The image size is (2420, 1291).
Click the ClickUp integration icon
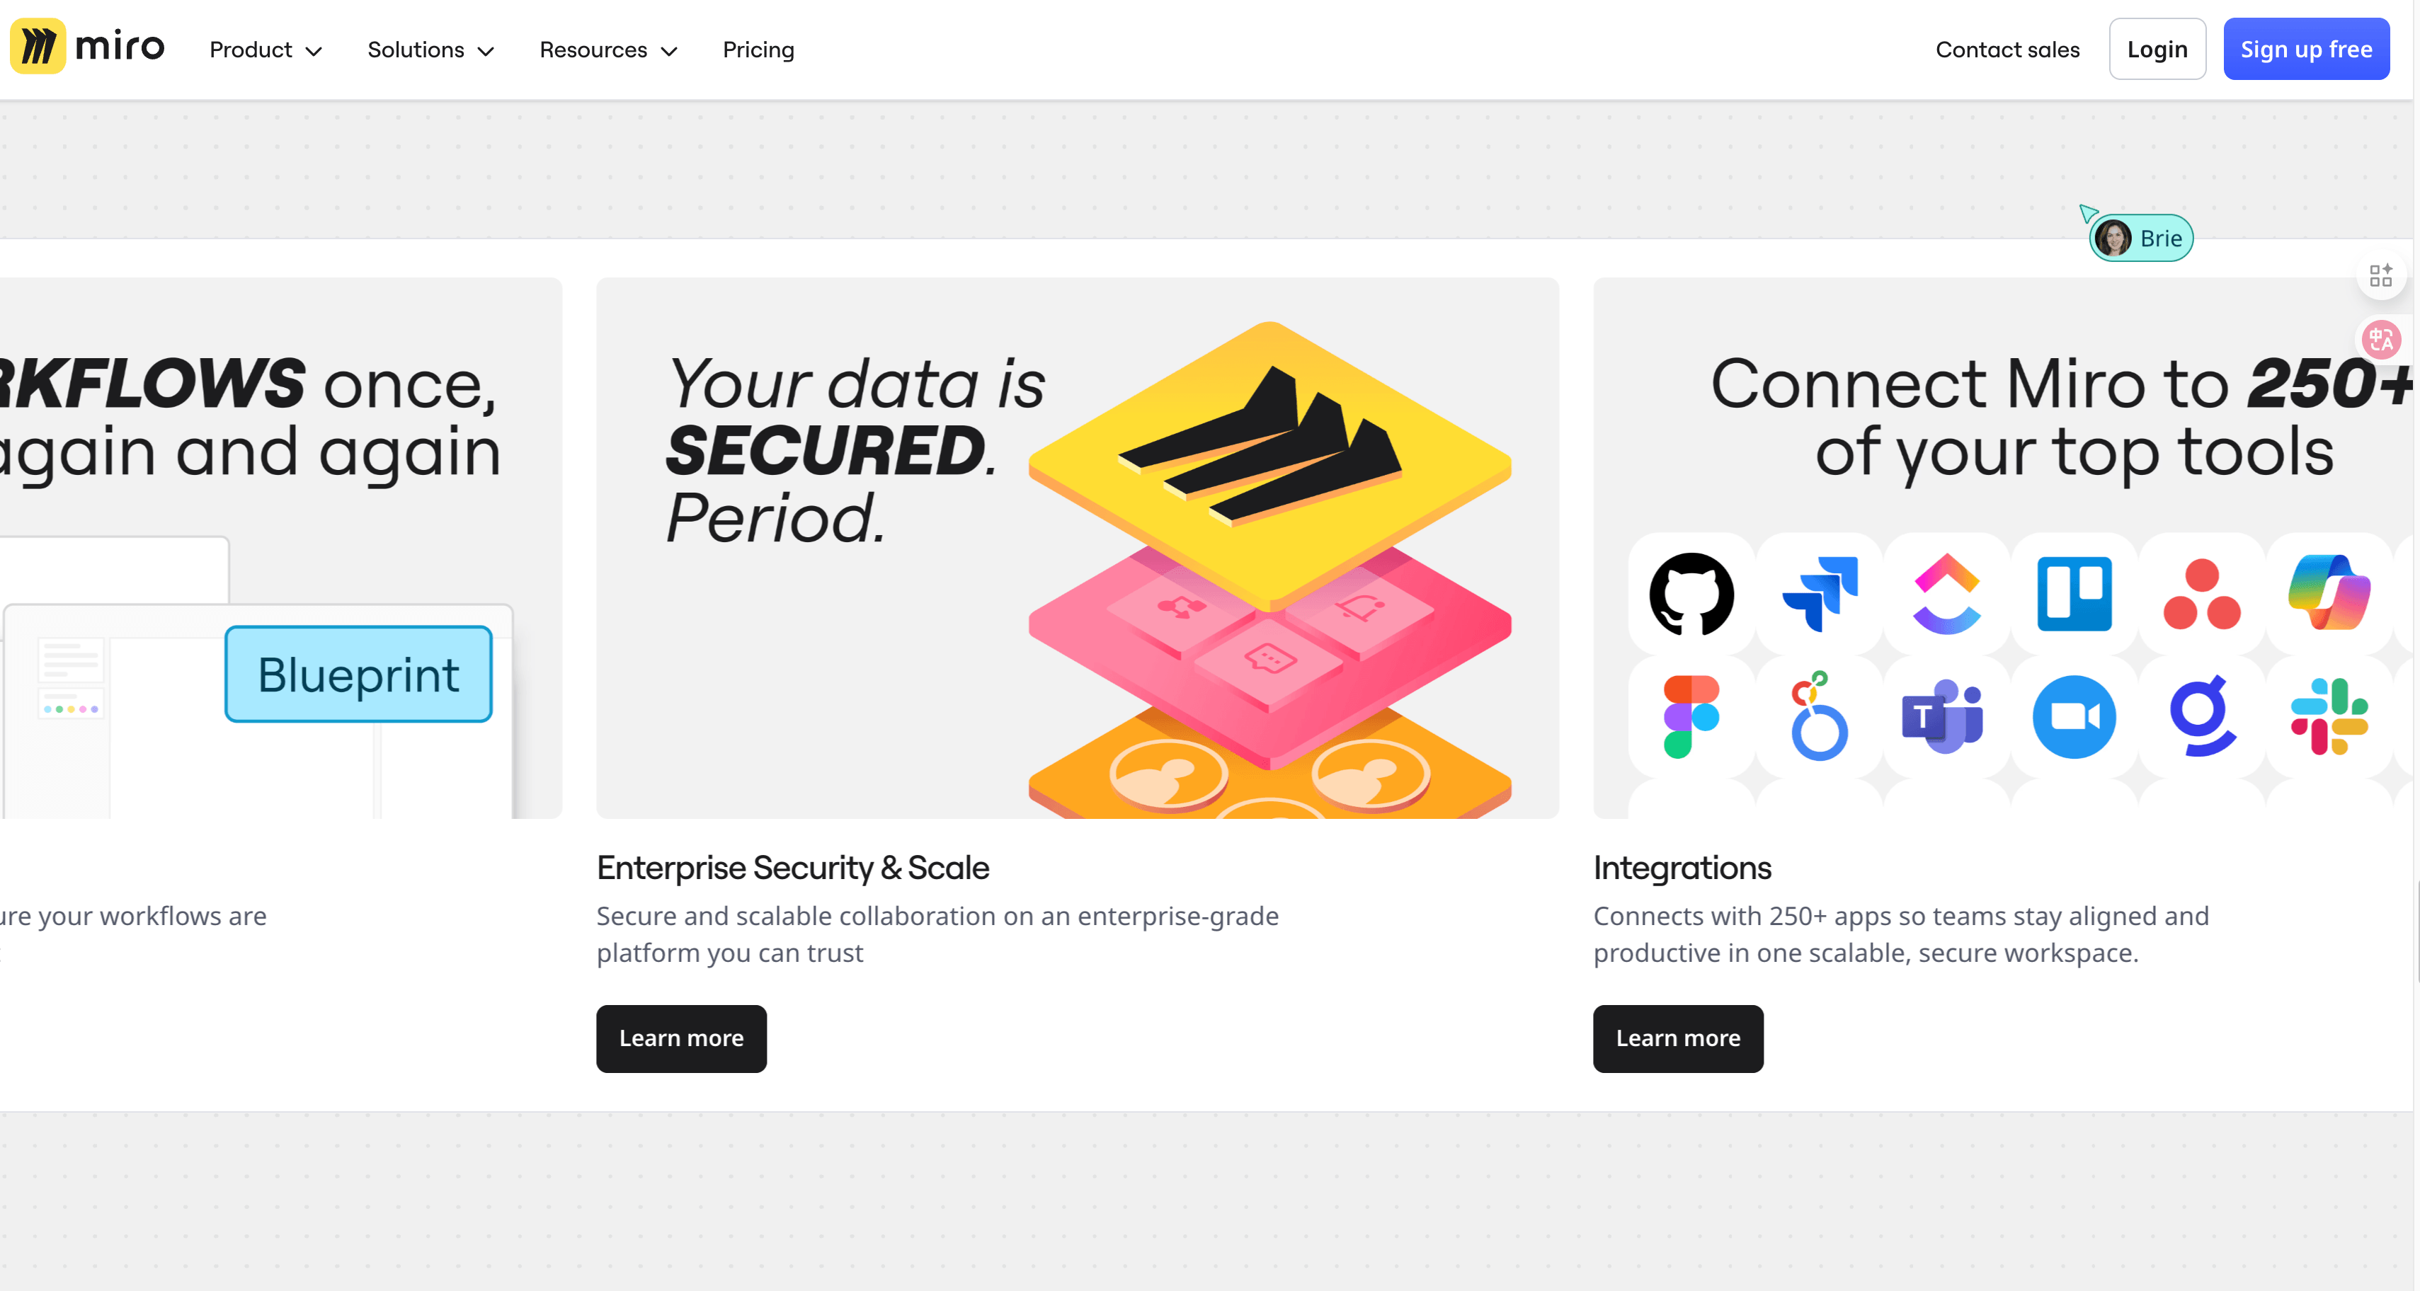pos(1946,595)
